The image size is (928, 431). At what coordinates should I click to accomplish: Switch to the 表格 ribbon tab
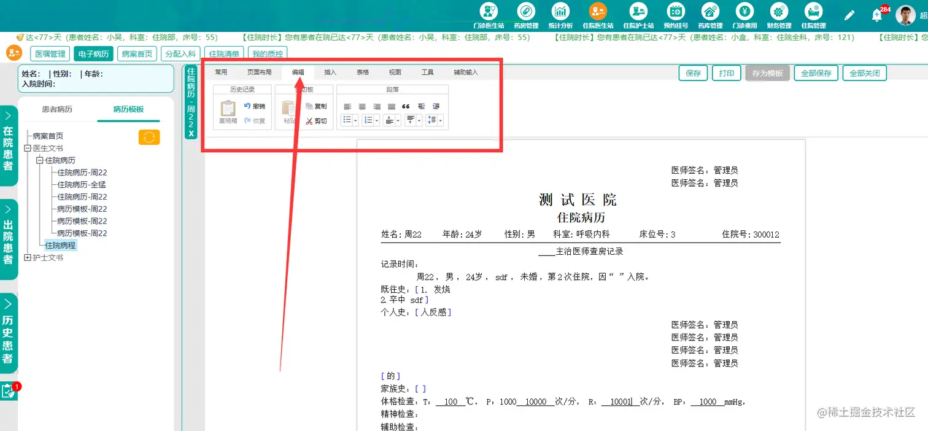[363, 72]
